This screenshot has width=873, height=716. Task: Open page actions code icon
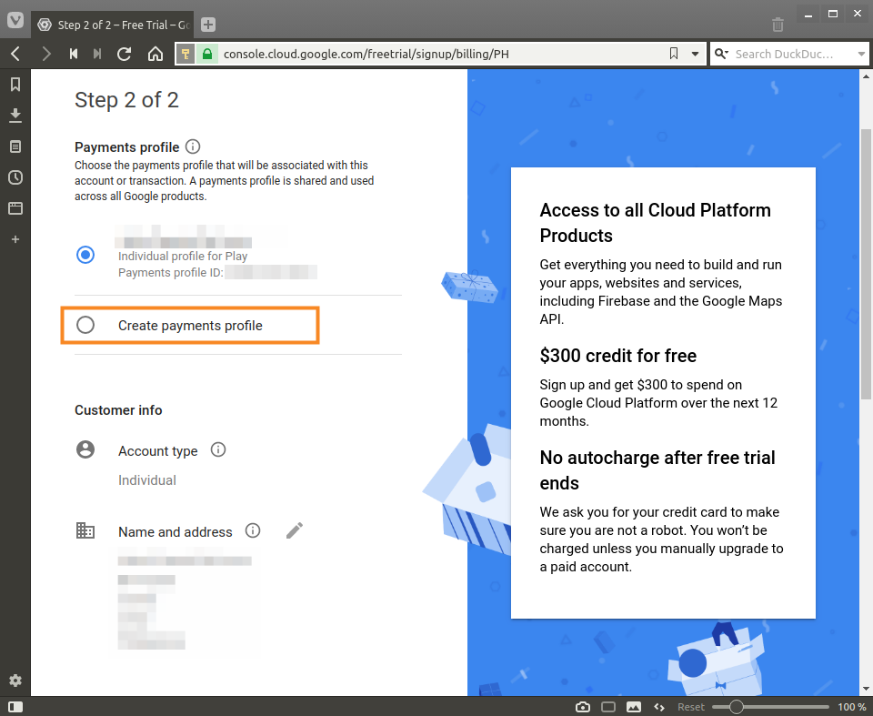[x=660, y=707]
